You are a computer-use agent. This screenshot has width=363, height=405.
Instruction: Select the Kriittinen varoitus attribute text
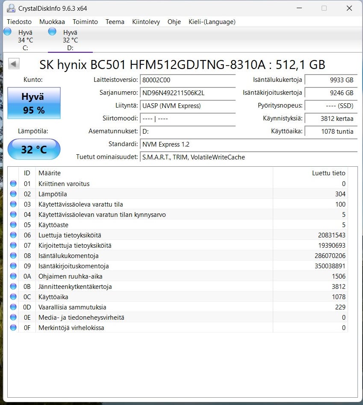tap(64, 184)
